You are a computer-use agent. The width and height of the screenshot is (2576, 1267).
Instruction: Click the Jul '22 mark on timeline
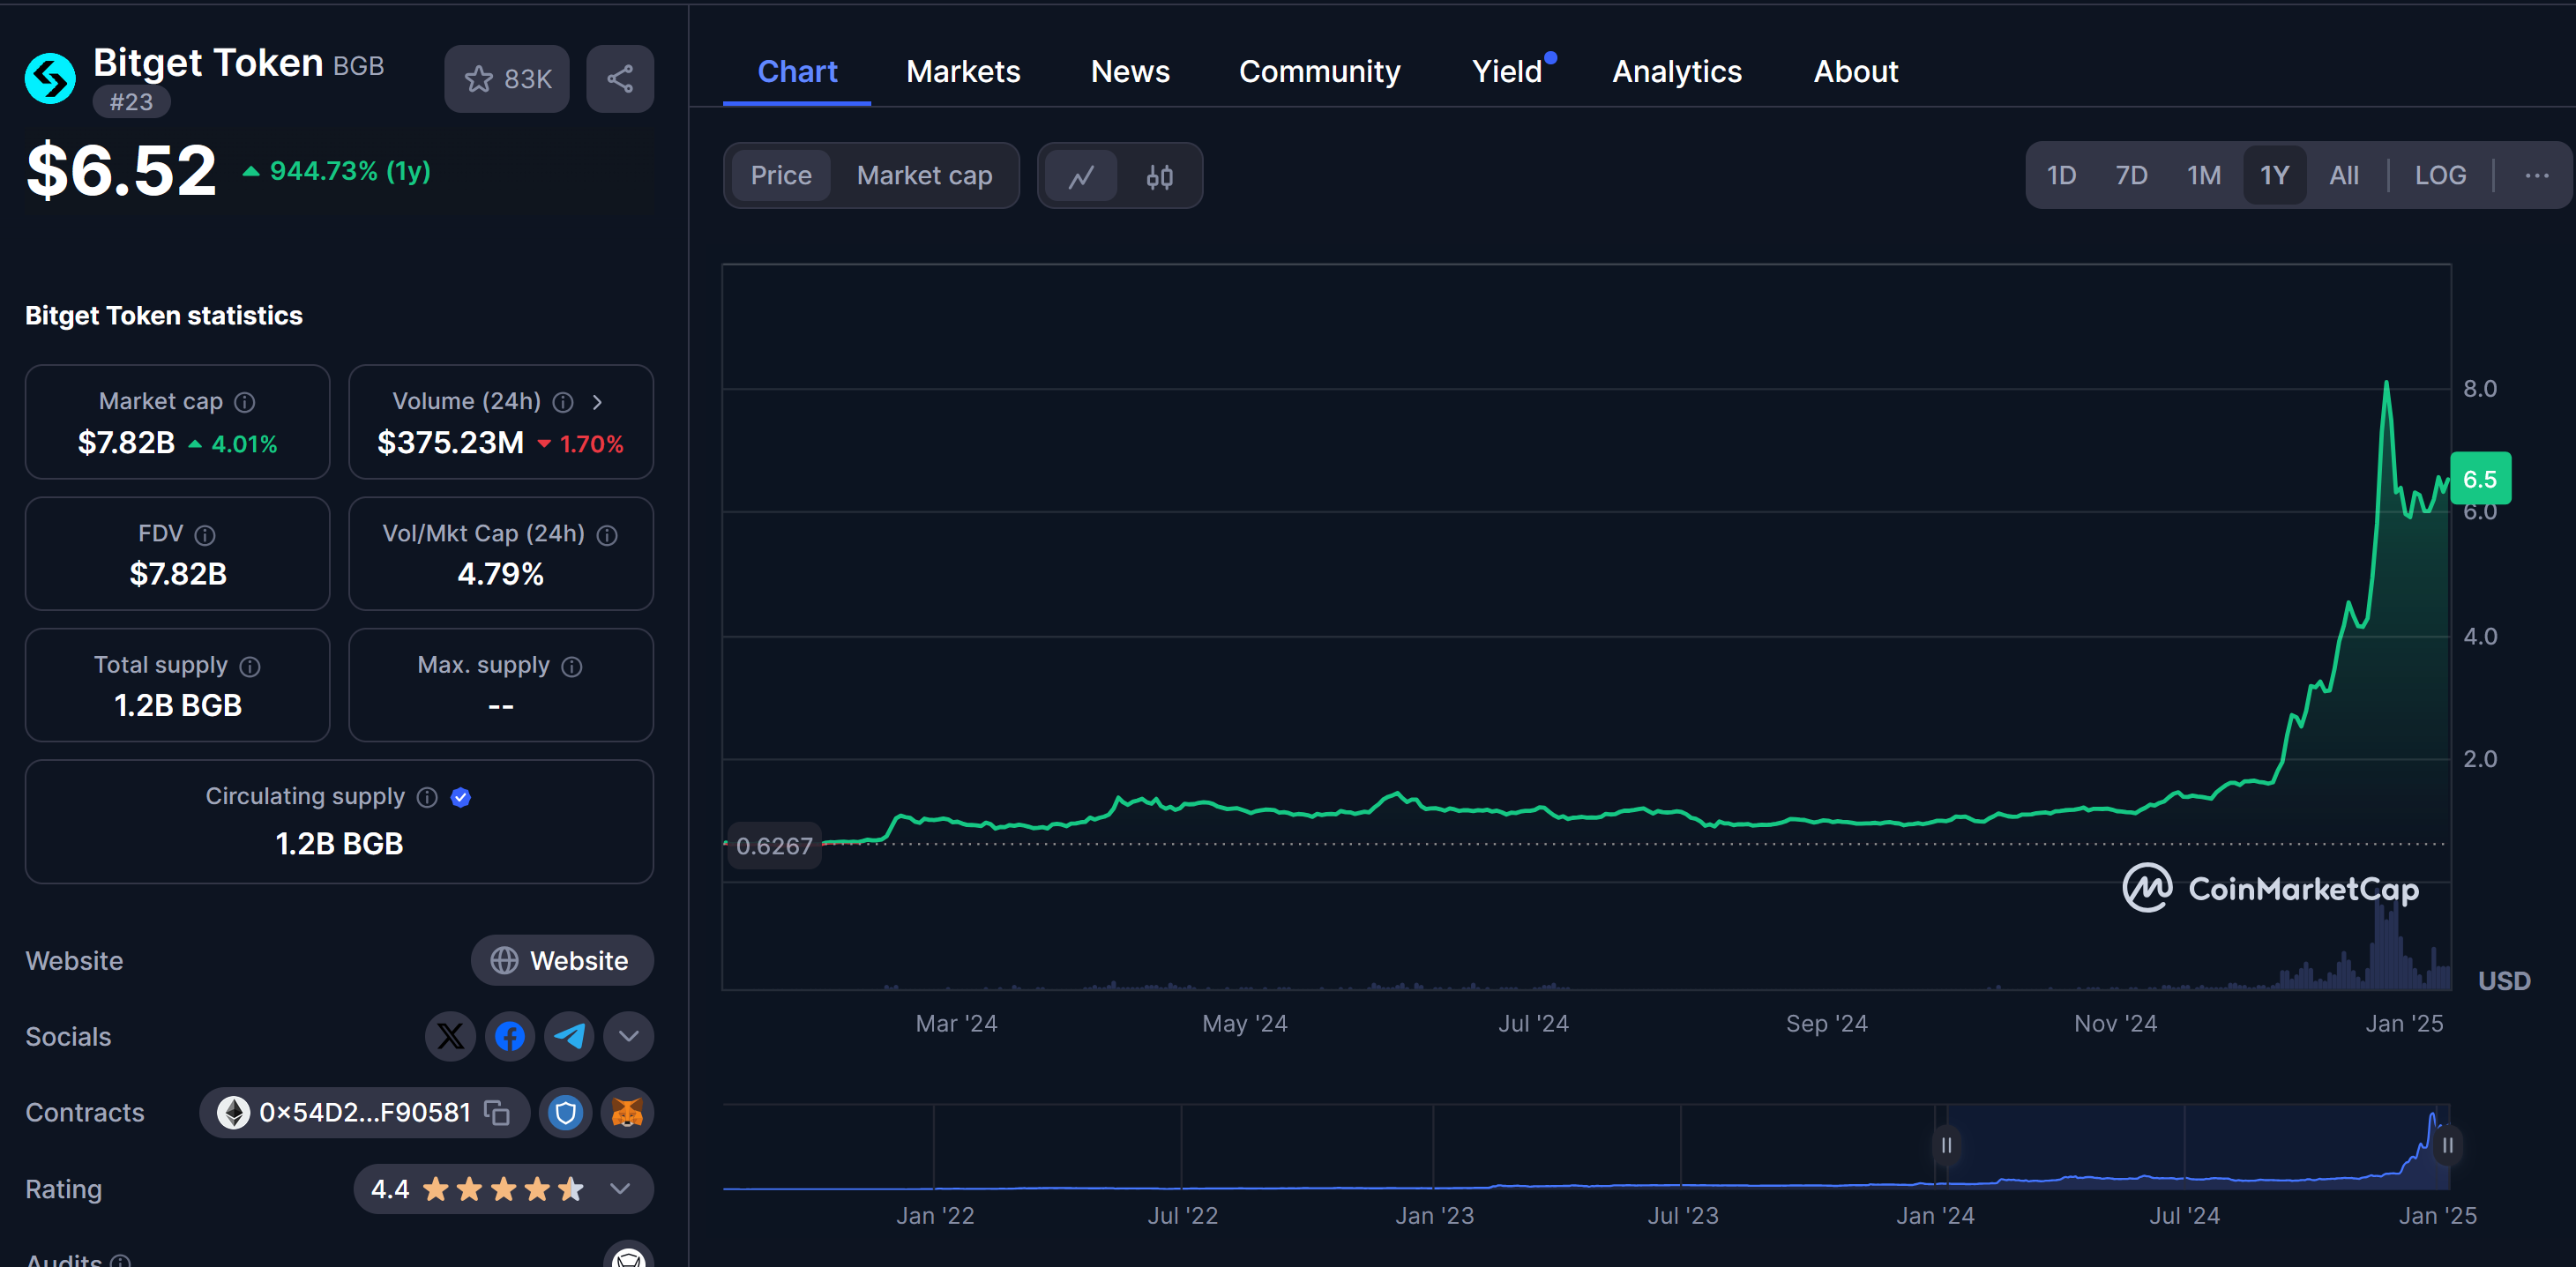[1182, 1215]
